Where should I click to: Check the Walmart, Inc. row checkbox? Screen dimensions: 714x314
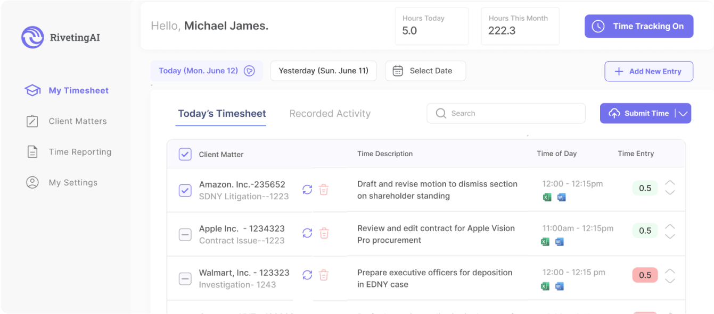(x=185, y=279)
